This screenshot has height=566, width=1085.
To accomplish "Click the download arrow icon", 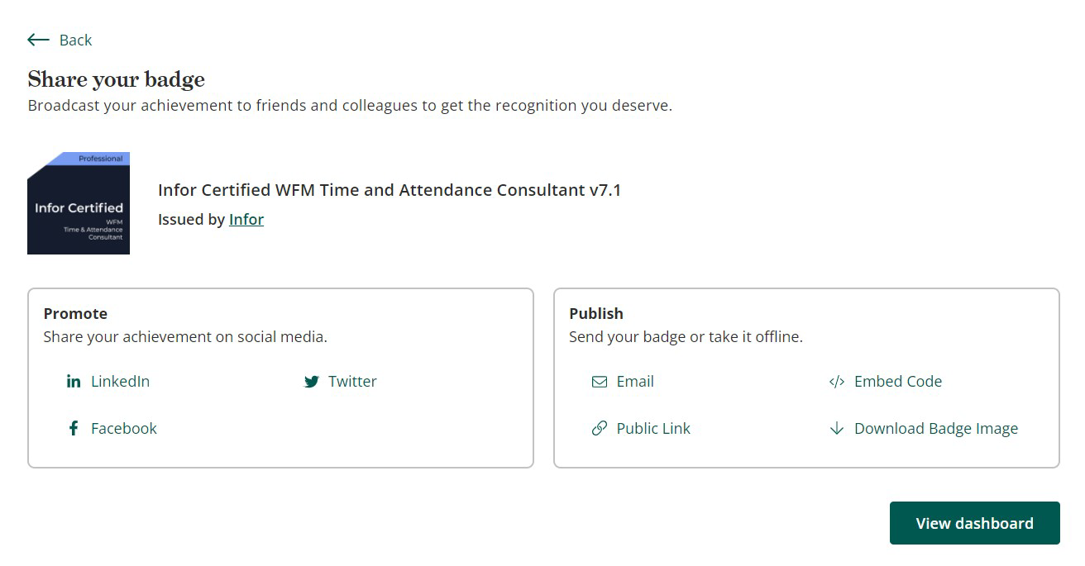I will tap(837, 428).
